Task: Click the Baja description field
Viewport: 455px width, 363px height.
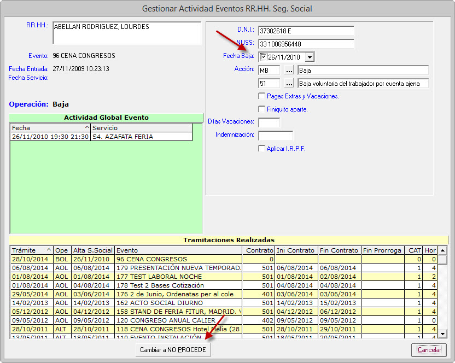Action: pyautogui.click(x=363, y=71)
